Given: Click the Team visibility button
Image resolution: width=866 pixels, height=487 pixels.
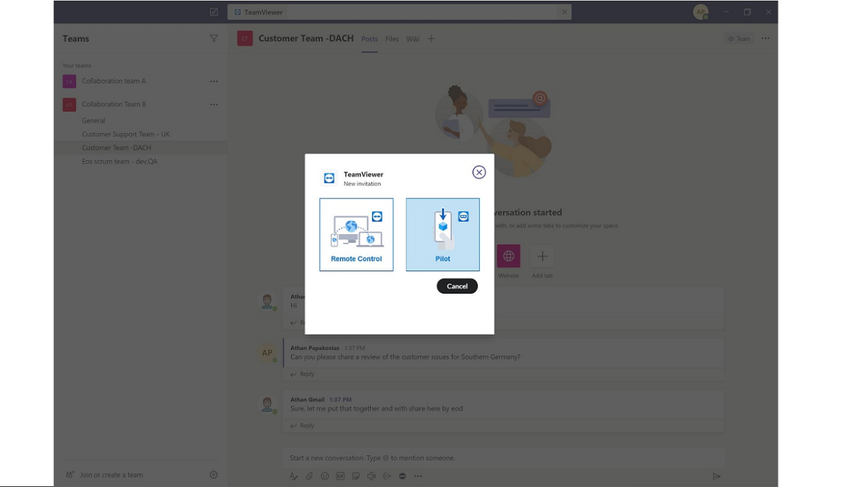Looking at the screenshot, I should [739, 39].
